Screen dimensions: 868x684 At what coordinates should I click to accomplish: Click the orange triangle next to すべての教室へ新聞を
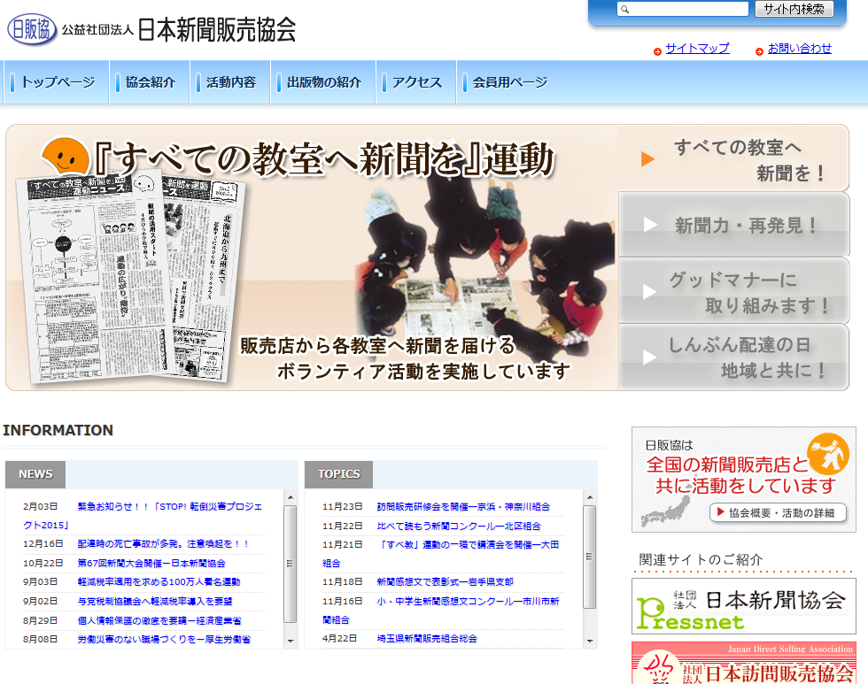pyautogui.click(x=647, y=158)
